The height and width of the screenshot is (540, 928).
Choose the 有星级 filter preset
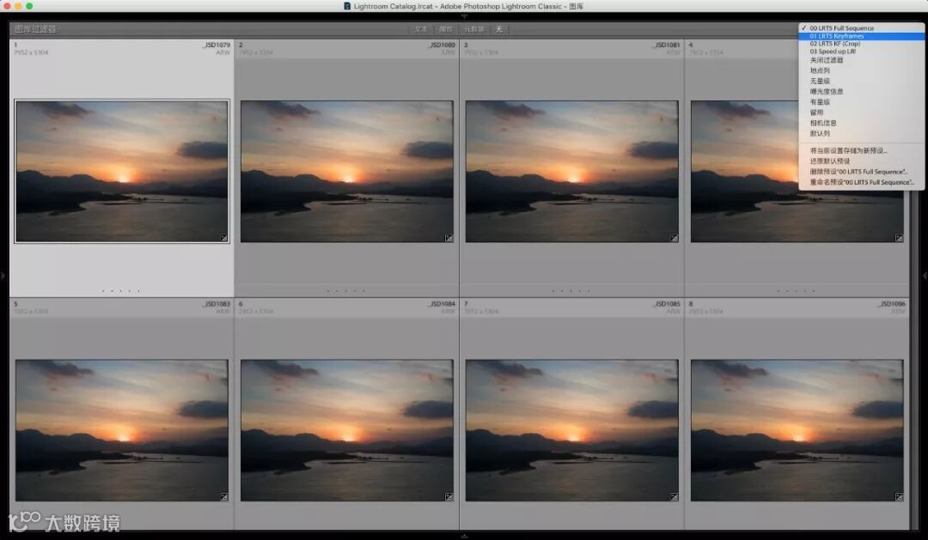click(862, 102)
